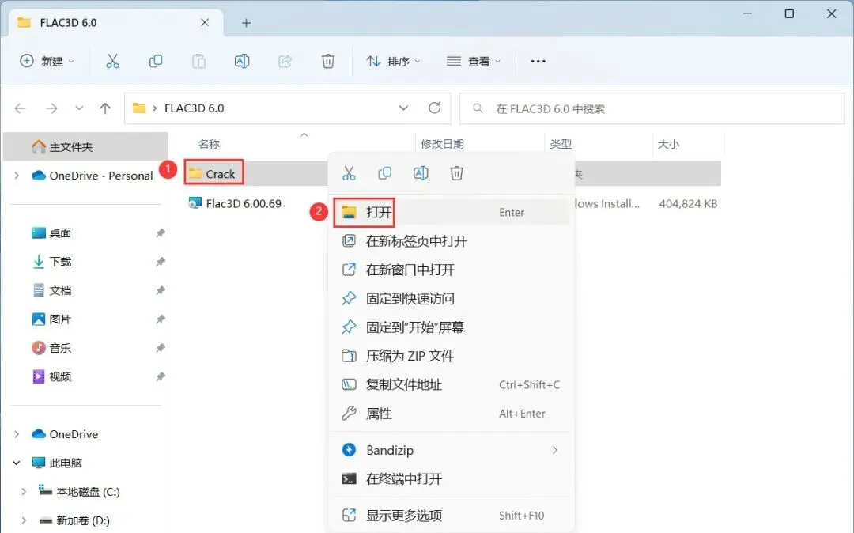Click the 404,824 KB size value
The width and height of the screenshot is (854, 533).
pyautogui.click(x=688, y=203)
